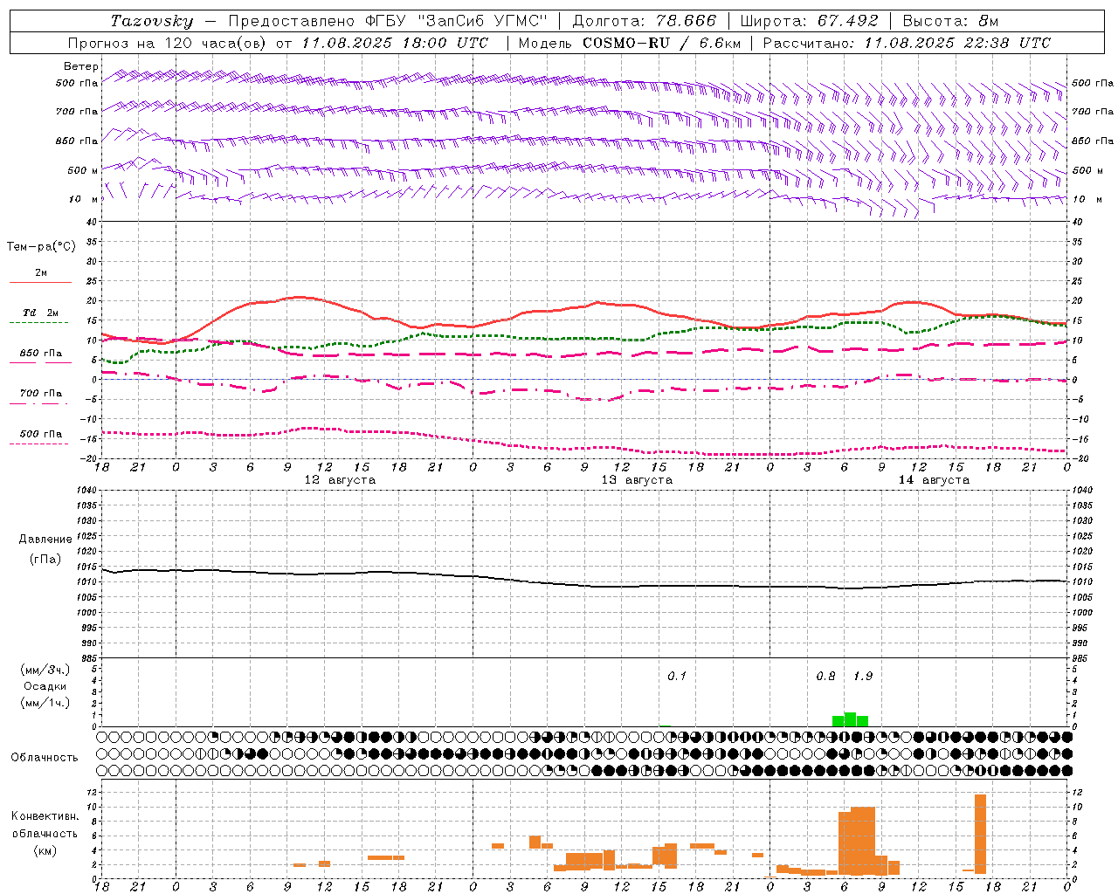Click the 'Долгота: 78.666' longitude value

click(x=644, y=21)
